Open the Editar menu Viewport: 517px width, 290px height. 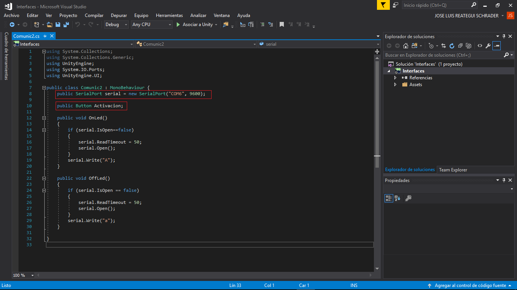[x=33, y=15]
